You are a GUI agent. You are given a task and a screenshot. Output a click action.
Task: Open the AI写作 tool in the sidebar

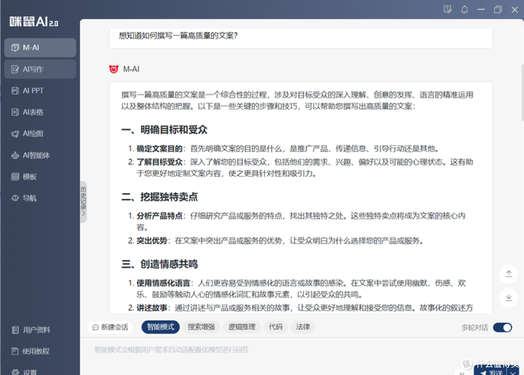click(40, 69)
